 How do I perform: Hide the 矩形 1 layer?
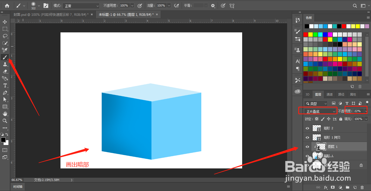point(308,156)
